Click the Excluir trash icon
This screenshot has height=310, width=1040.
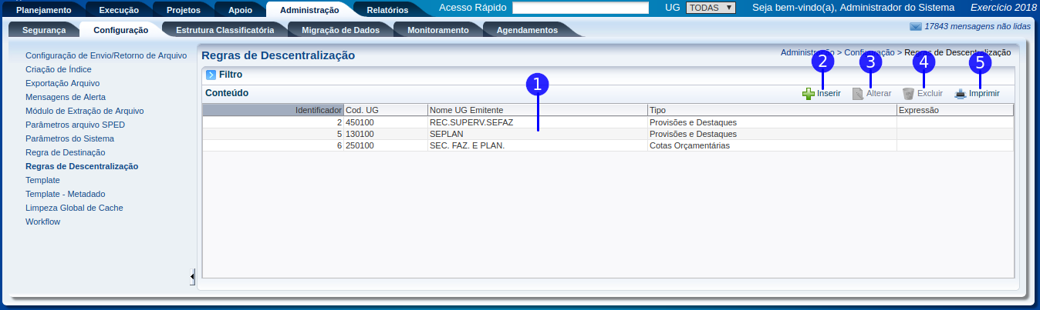coord(909,94)
